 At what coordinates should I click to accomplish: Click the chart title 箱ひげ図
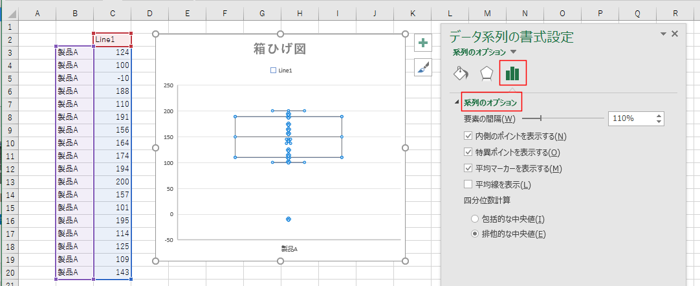[x=280, y=49]
